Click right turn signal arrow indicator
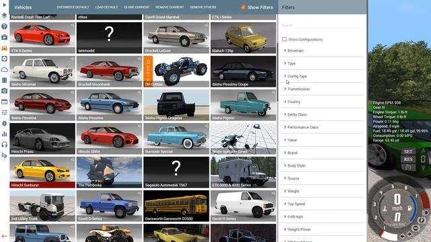The image size is (431, 242). pyautogui.click(x=409, y=234)
